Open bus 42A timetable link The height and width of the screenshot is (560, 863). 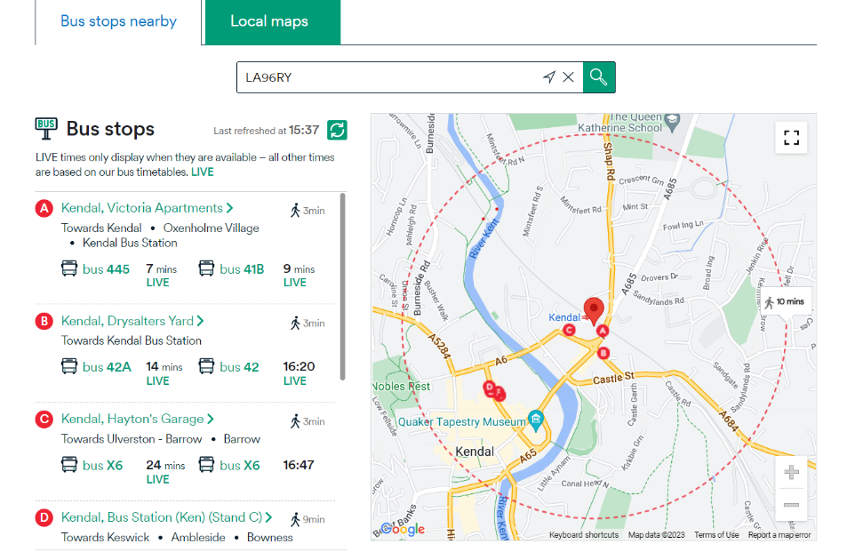point(107,366)
